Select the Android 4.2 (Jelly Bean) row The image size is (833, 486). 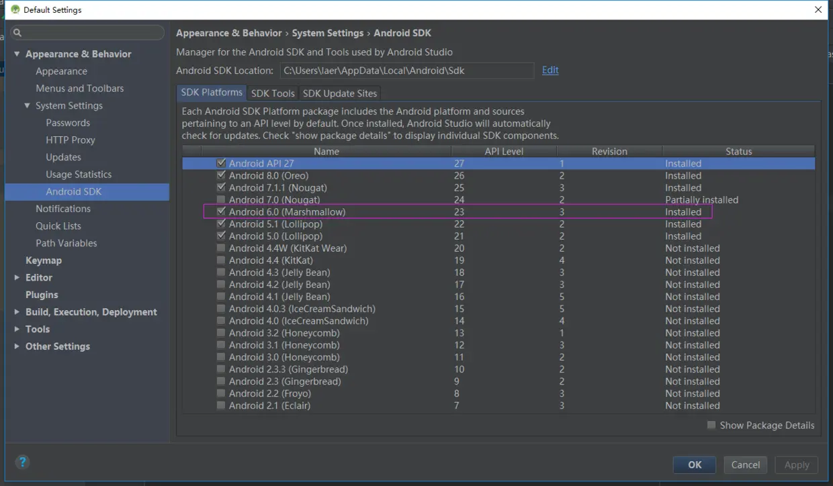coord(498,284)
